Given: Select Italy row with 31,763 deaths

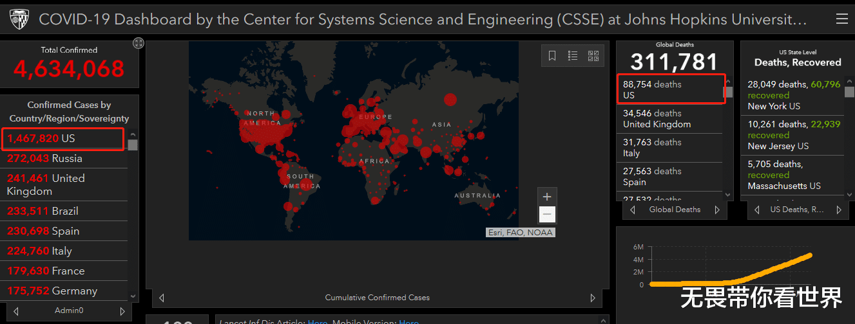Looking at the screenshot, I should coord(670,148).
